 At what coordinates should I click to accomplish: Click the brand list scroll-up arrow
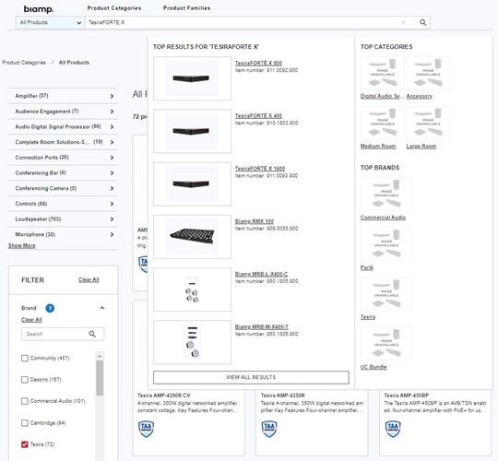point(100,356)
